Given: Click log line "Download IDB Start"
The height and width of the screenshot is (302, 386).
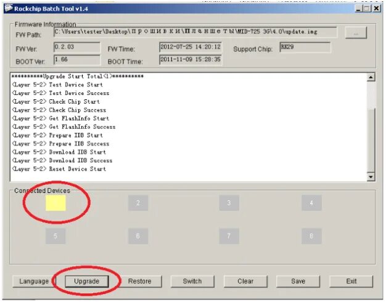Looking at the screenshot, I should pos(59,152).
